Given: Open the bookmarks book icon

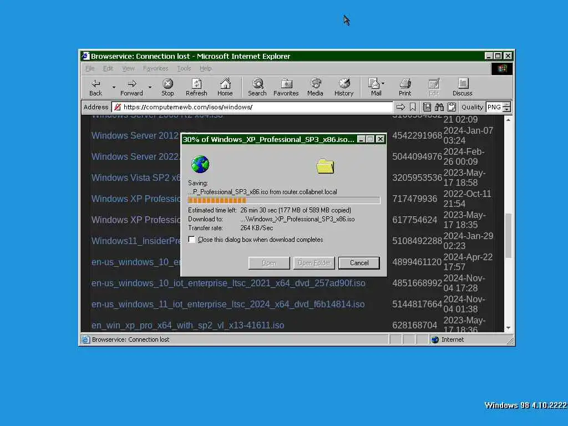Looking at the screenshot, I should click(x=427, y=107).
